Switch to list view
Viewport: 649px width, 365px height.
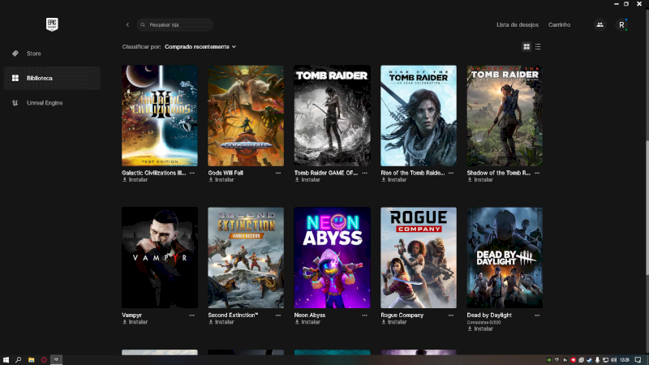tap(538, 47)
